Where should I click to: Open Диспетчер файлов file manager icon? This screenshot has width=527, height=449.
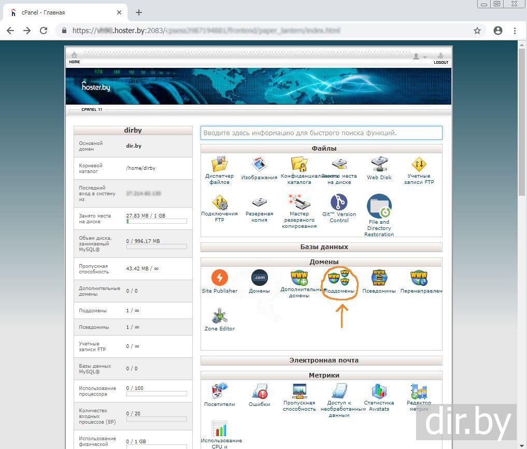(x=220, y=164)
